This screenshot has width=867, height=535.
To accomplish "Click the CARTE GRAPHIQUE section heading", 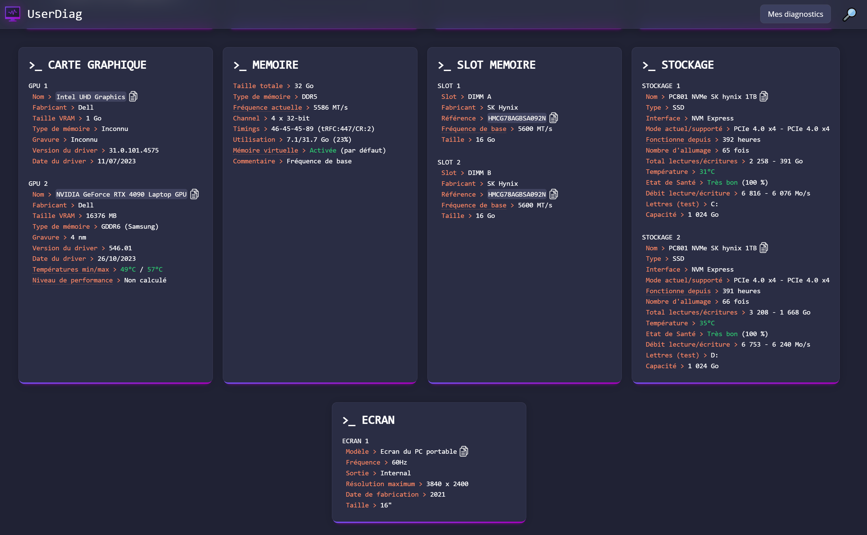I will (x=97, y=65).
